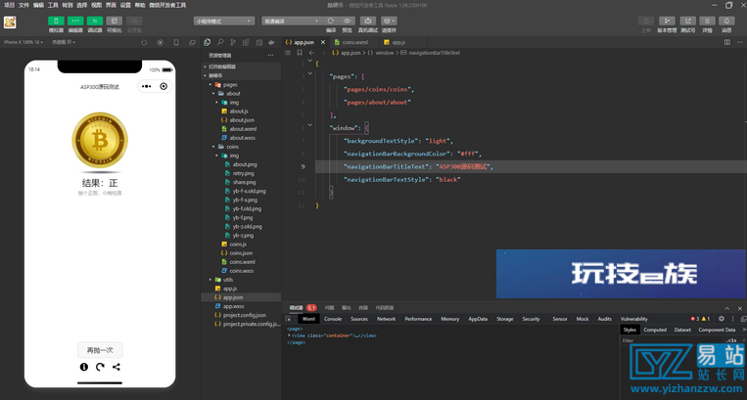The image size is (747, 400).
Task: Toggle the 模拟器 simulator panel button
Action: pyautogui.click(x=56, y=21)
